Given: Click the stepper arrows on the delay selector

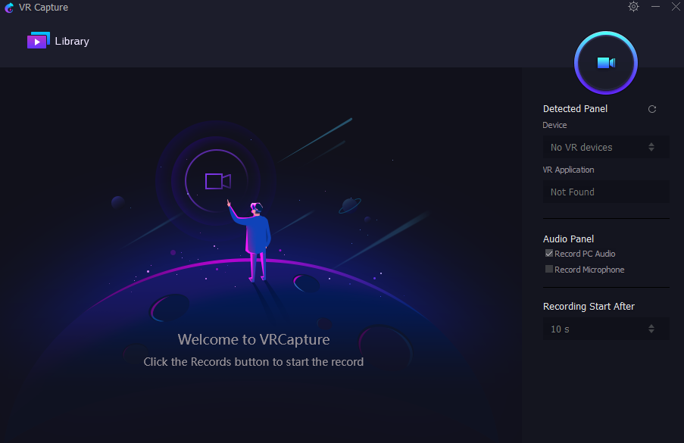Looking at the screenshot, I should point(651,329).
